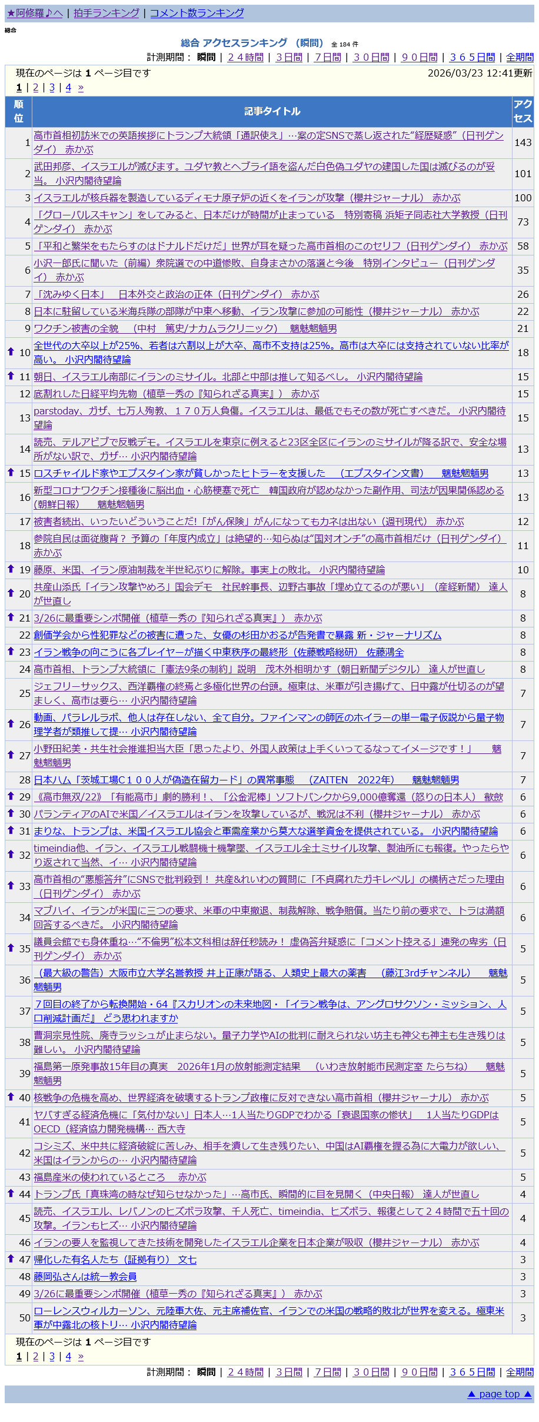The width and height of the screenshot is (539, 1422).
Task: Open rank 48 article 藤岡弘さんは統一教会員
Action: coord(85,1277)
